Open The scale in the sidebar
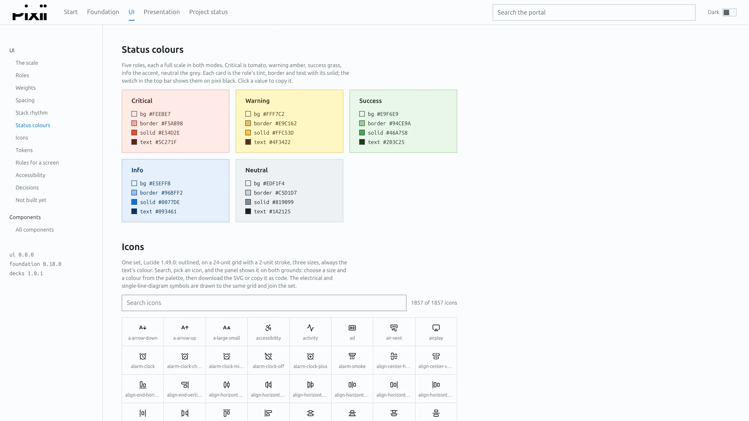The image size is (749, 421). coord(27,63)
